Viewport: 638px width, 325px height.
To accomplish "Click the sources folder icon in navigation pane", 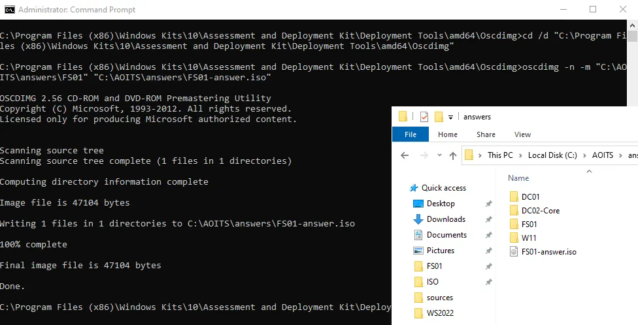I will pyautogui.click(x=418, y=298).
